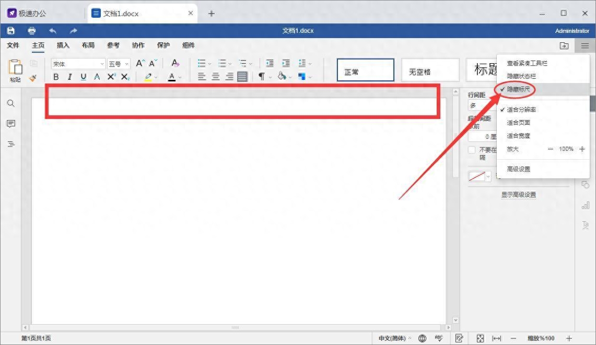This screenshot has height=345, width=596.
Task: Open a new tab with plus button
Action: (x=212, y=14)
